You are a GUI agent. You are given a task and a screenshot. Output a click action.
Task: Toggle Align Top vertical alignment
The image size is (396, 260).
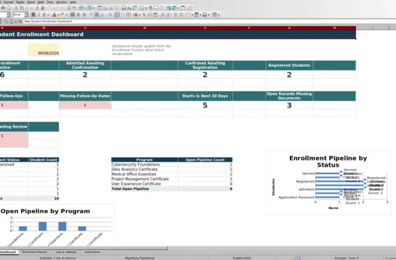91,15
